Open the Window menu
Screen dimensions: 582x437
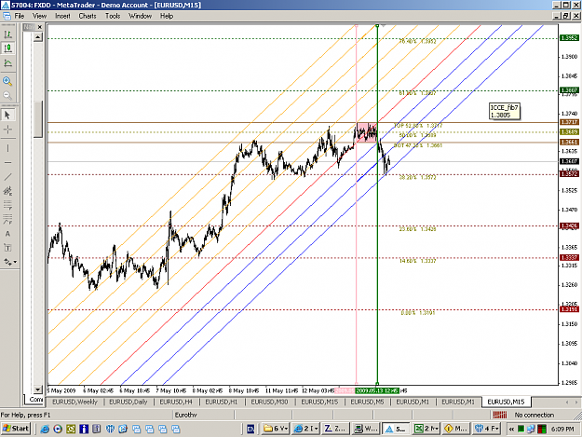(140, 16)
